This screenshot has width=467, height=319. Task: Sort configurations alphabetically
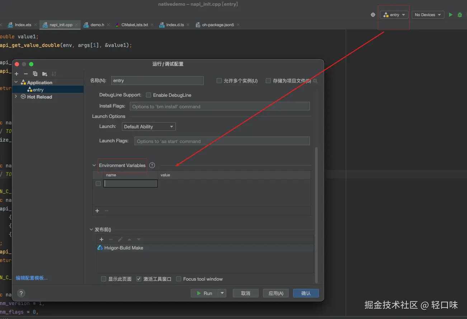[x=54, y=74]
